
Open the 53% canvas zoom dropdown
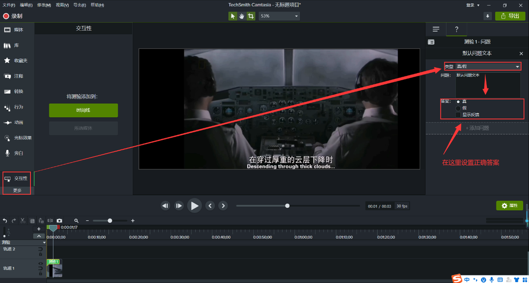[x=279, y=16]
